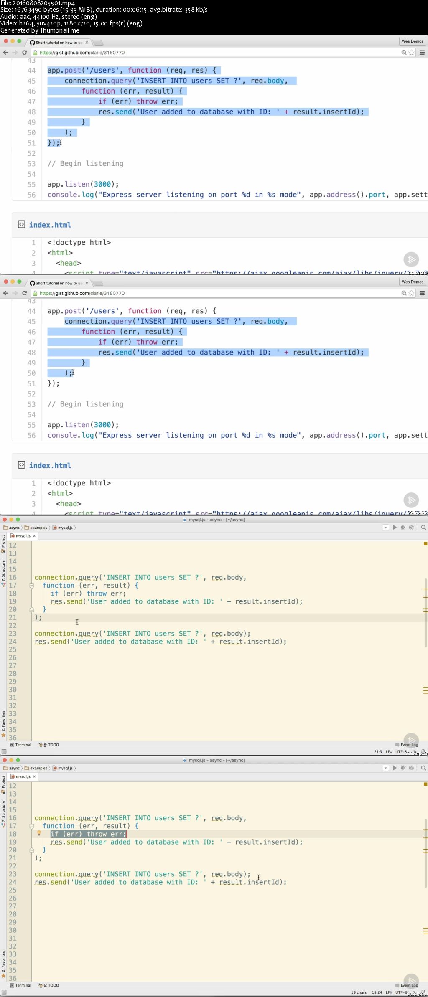Toggle the tool window bars icon in the first IDE status bar
The image size is (428, 997).
pyautogui.click(x=4, y=751)
